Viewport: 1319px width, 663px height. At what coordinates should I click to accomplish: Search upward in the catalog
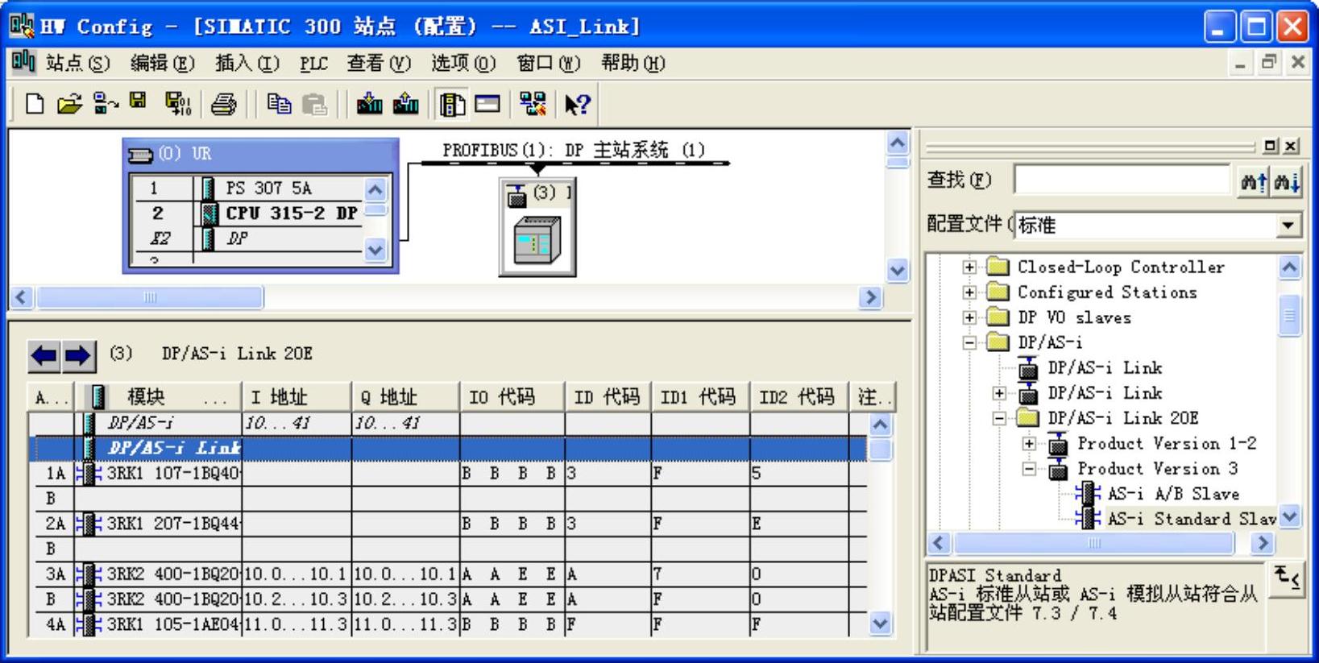pos(1253,182)
